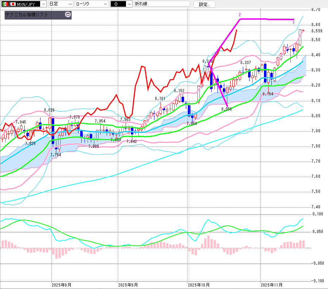The image size is (328, 289).
Task: Open the MXN/JPY currency pair dropdown
Action: [x=43, y=4]
